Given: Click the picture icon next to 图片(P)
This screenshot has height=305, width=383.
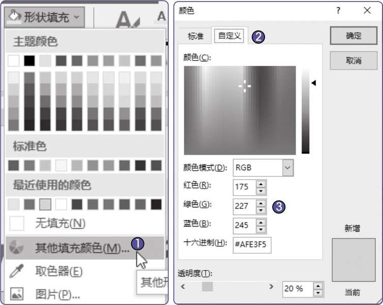Looking at the screenshot, I should [17, 294].
